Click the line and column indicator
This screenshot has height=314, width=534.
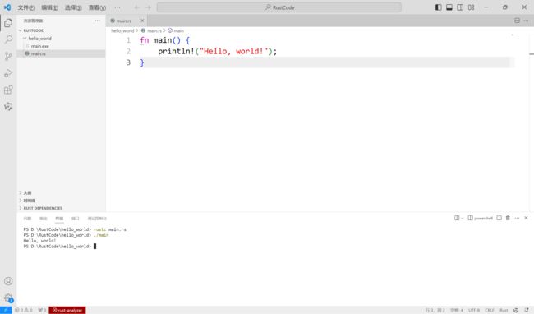(435, 310)
